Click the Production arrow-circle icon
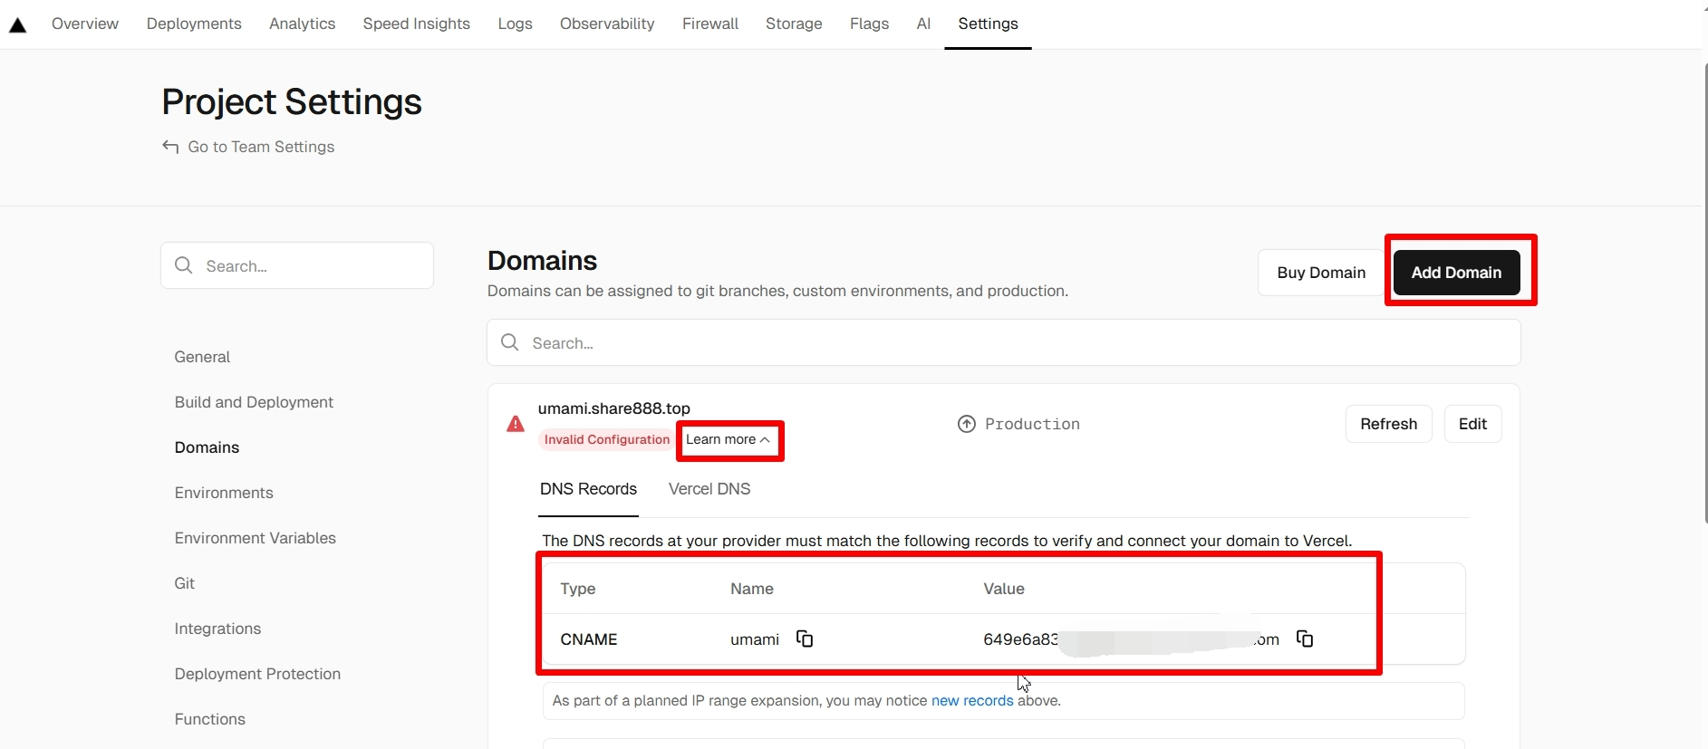Viewport: 1708px width, 749px height. [967, 424]
